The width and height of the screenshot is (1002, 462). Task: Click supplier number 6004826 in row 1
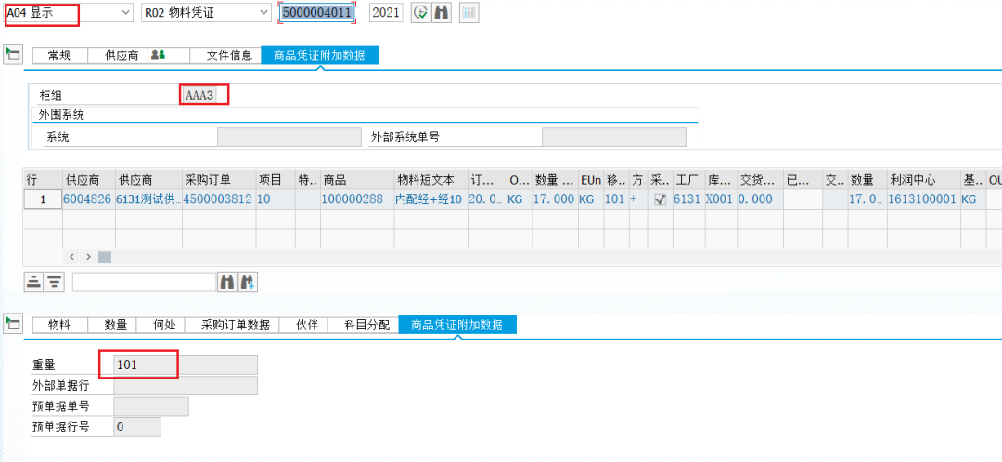tap(88, 199)
